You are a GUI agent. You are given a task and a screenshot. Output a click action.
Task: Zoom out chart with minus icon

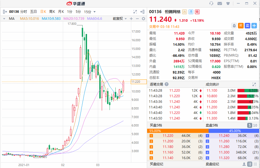pyautogui.click(x=137, y=19)
